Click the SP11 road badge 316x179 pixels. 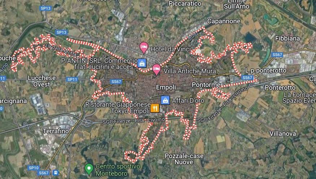72,79
